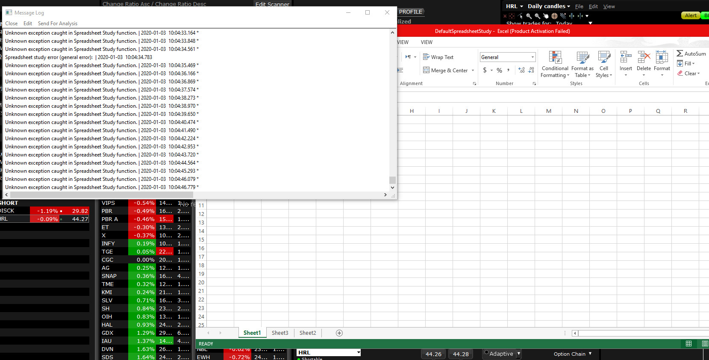Click the GDX ticker row in scanner
Image resolution: width=709 pixels, height=360 pixels.
145,333
